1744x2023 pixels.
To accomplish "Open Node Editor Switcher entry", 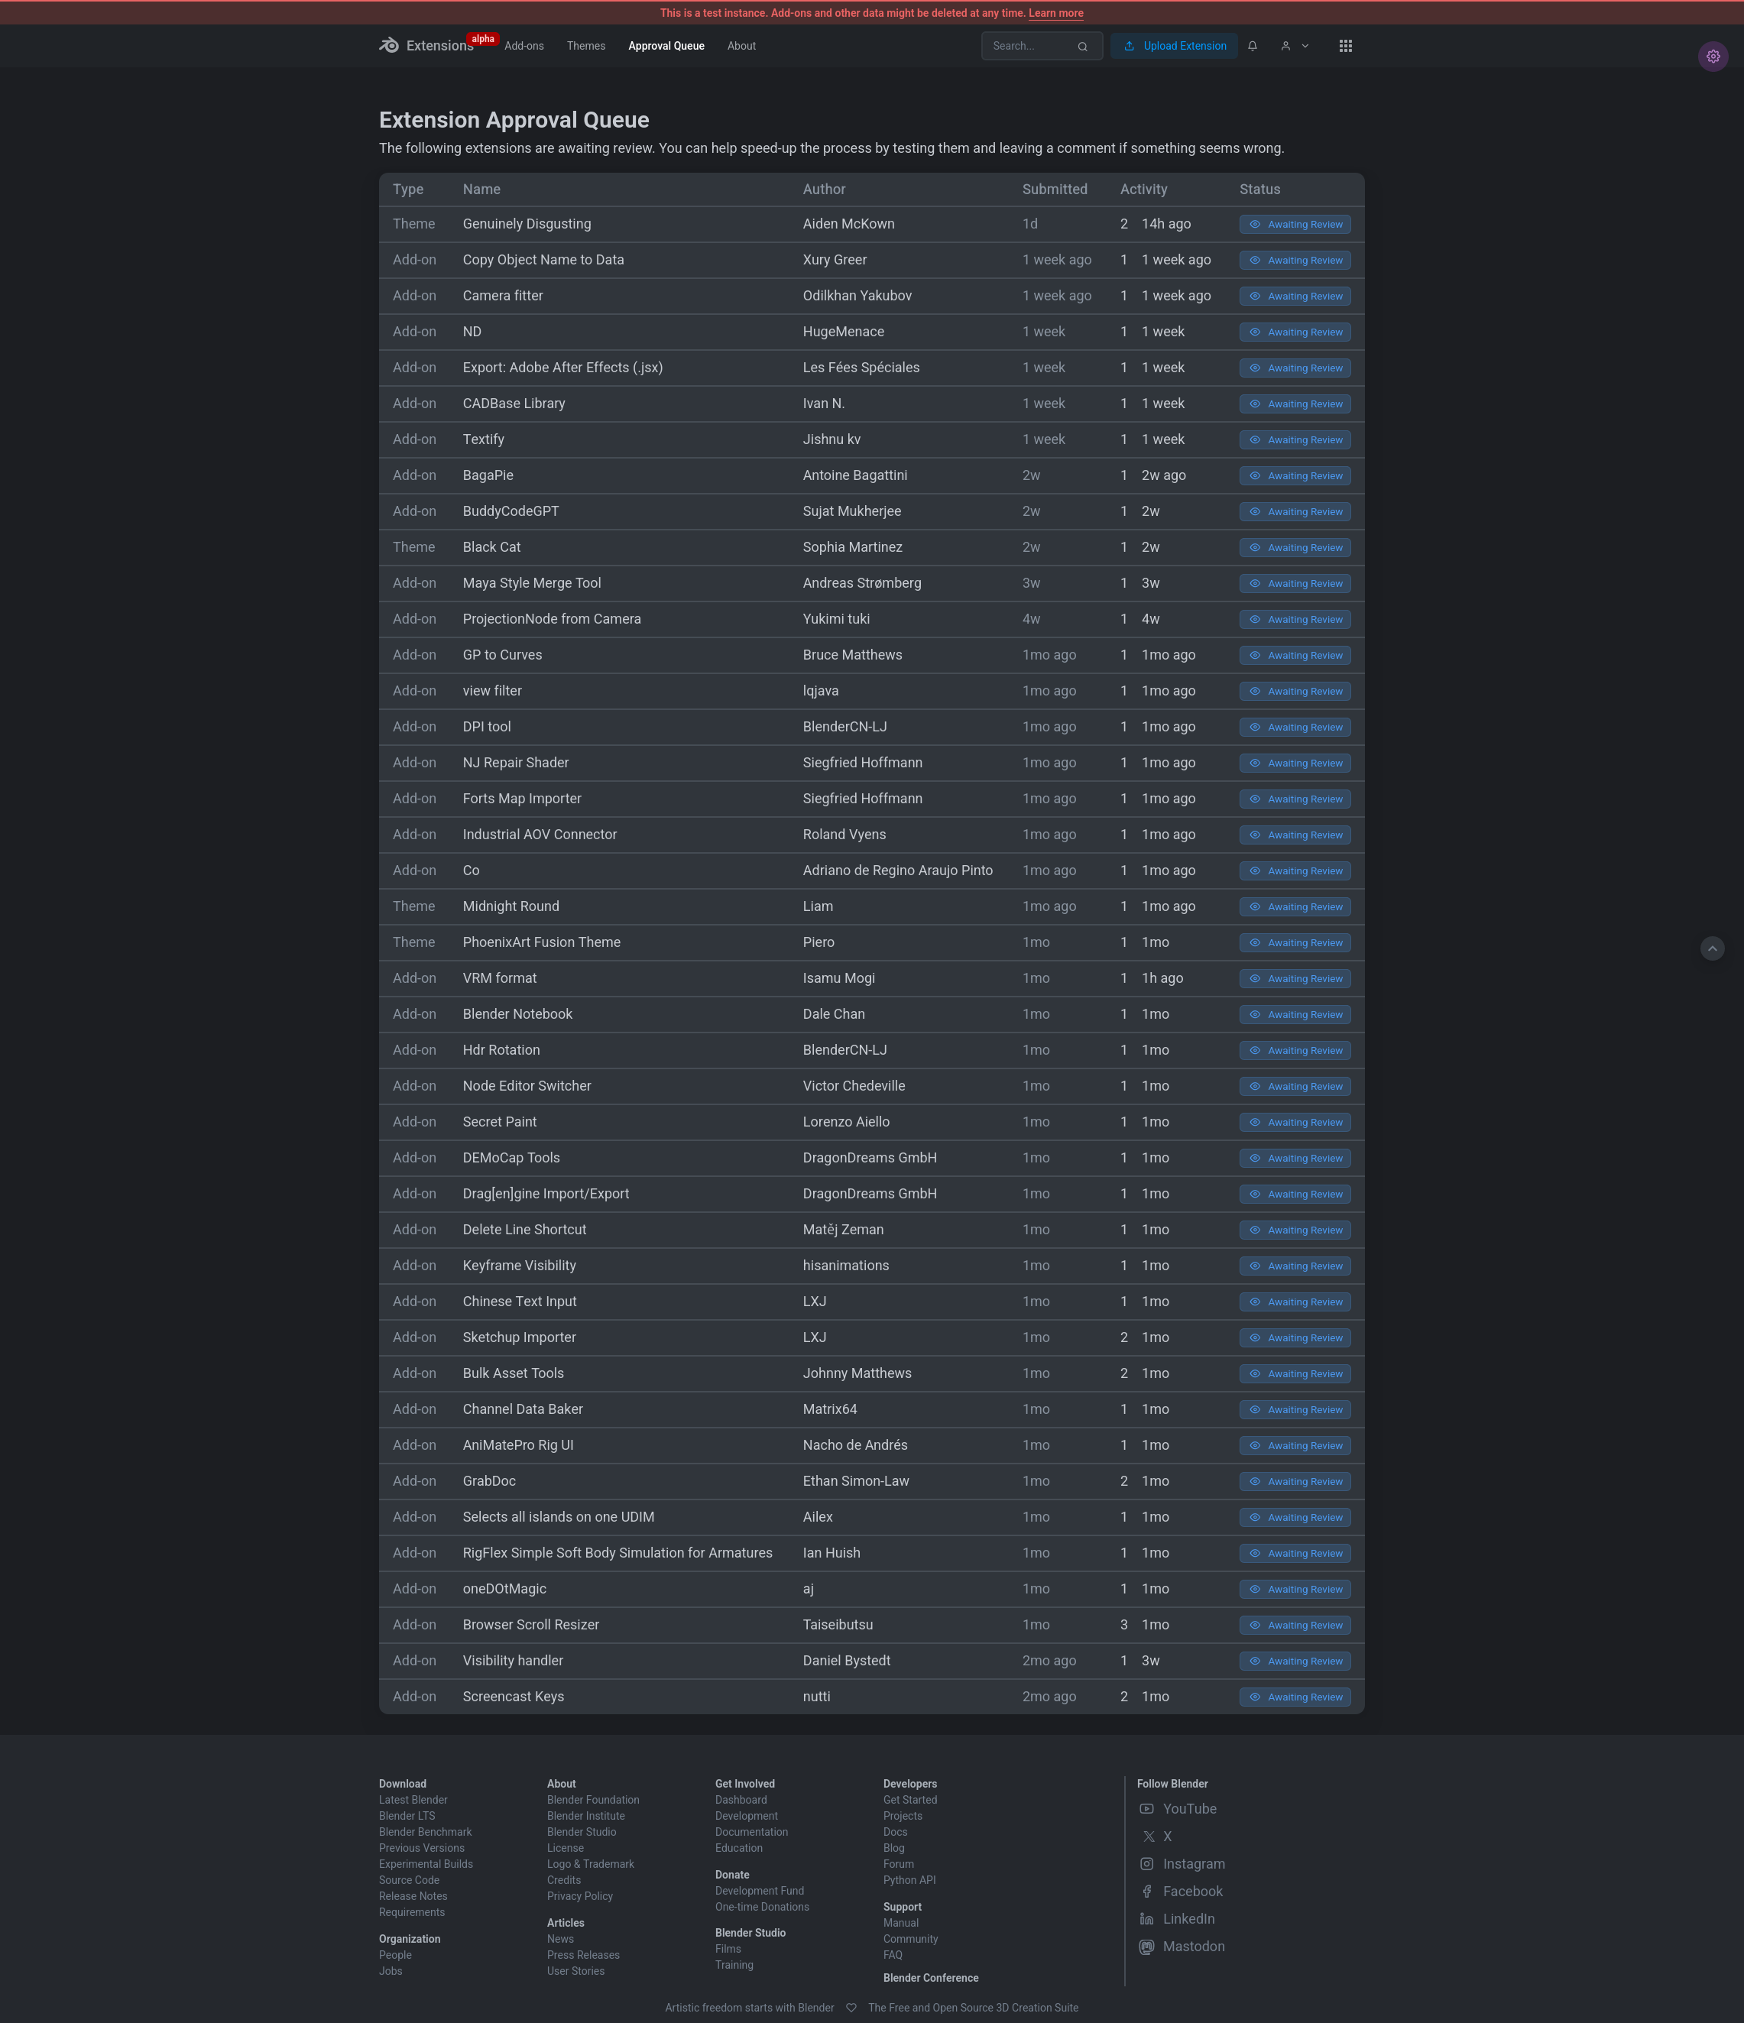I will pos(527,1086).
